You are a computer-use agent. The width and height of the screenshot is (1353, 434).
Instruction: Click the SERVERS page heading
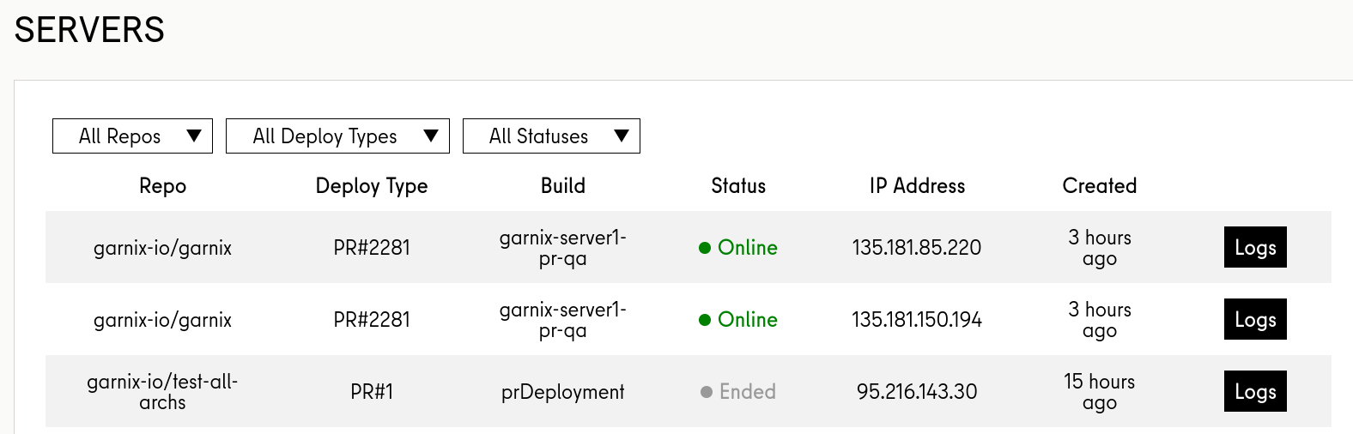[x=89, y=30]
